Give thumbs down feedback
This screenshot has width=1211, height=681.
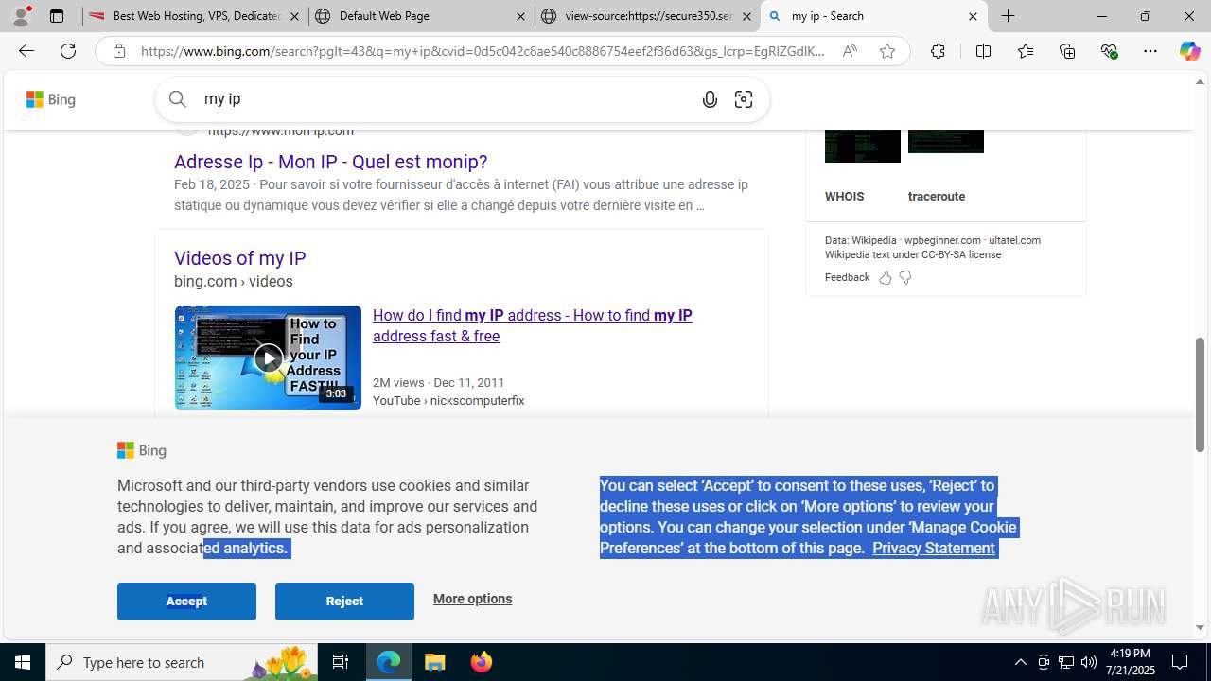(x=905, y=277)
